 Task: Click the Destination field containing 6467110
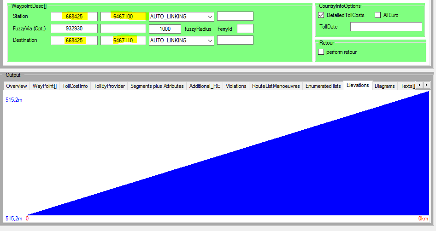(x=123, y=40)
